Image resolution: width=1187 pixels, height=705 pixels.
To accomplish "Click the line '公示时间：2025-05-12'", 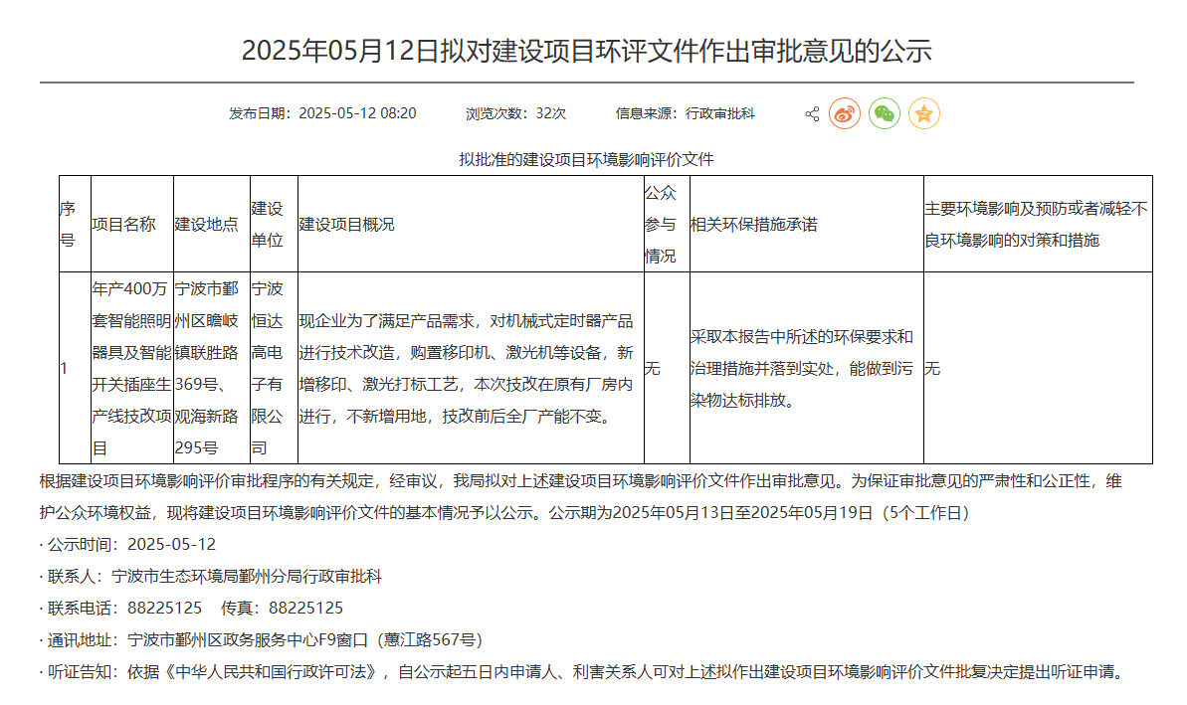I will click(128, 545).
